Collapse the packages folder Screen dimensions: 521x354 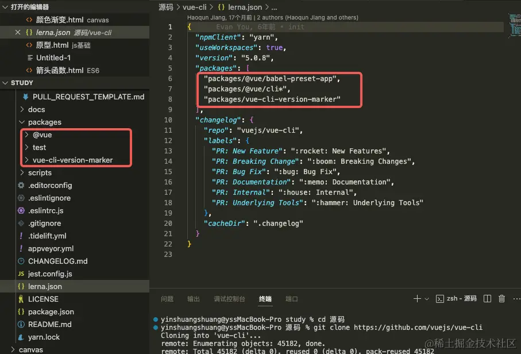pyautogui.click(x=22, y=122)
